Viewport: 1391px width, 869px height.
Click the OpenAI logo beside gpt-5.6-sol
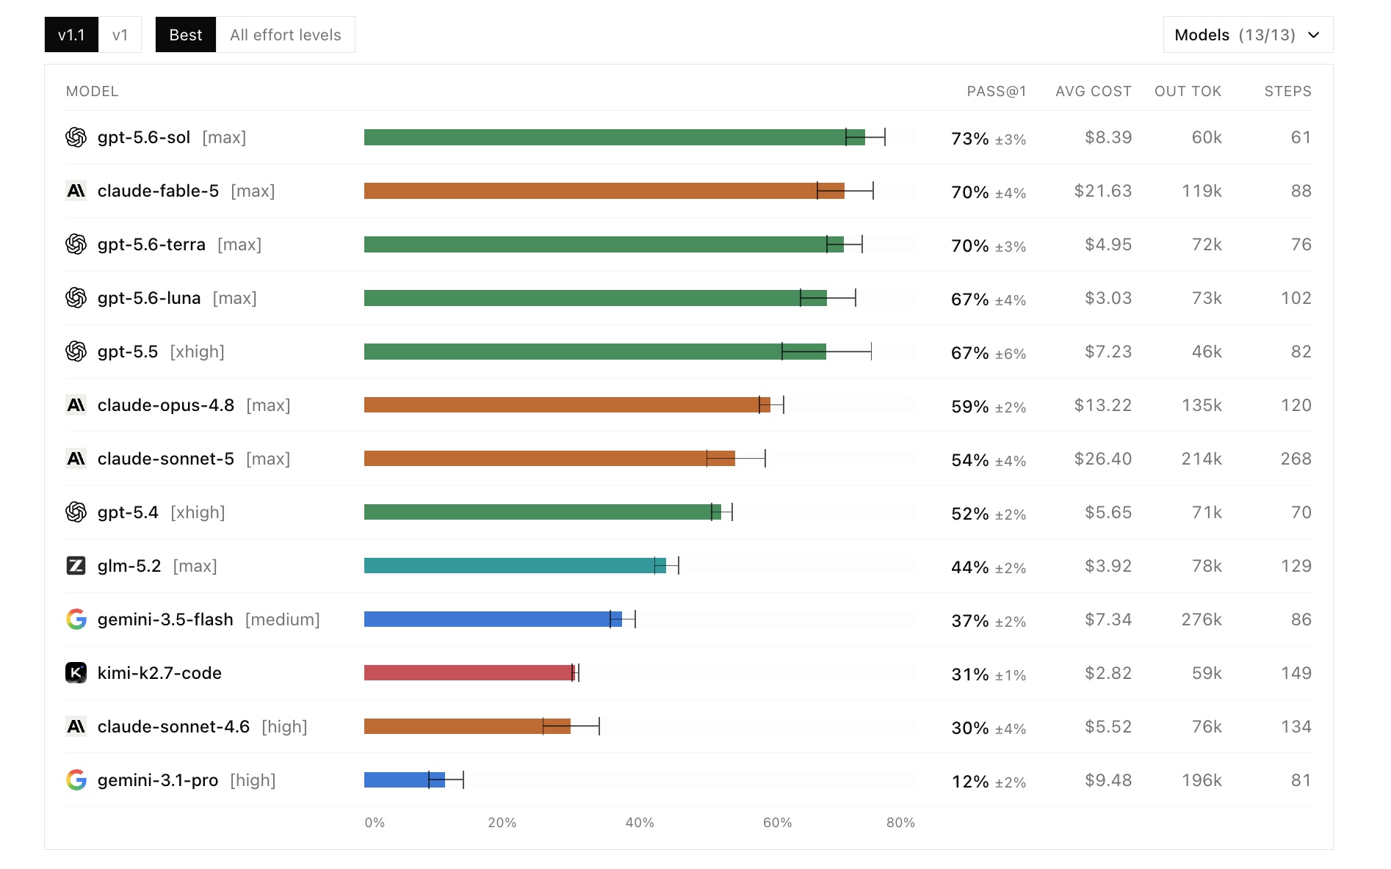76,137
